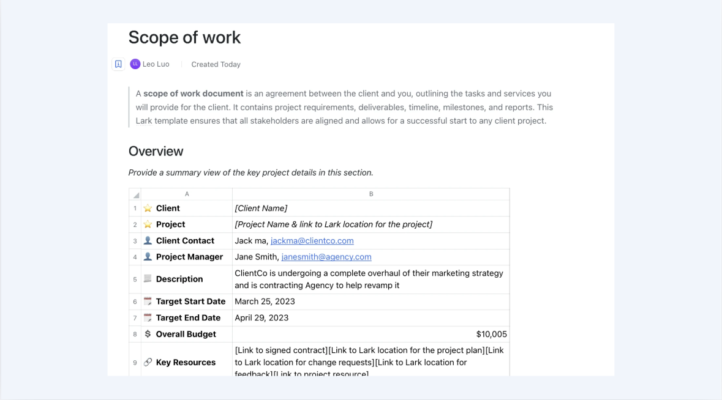Click the star icon in the Client row
722x400 pixels.
point(148,209)
